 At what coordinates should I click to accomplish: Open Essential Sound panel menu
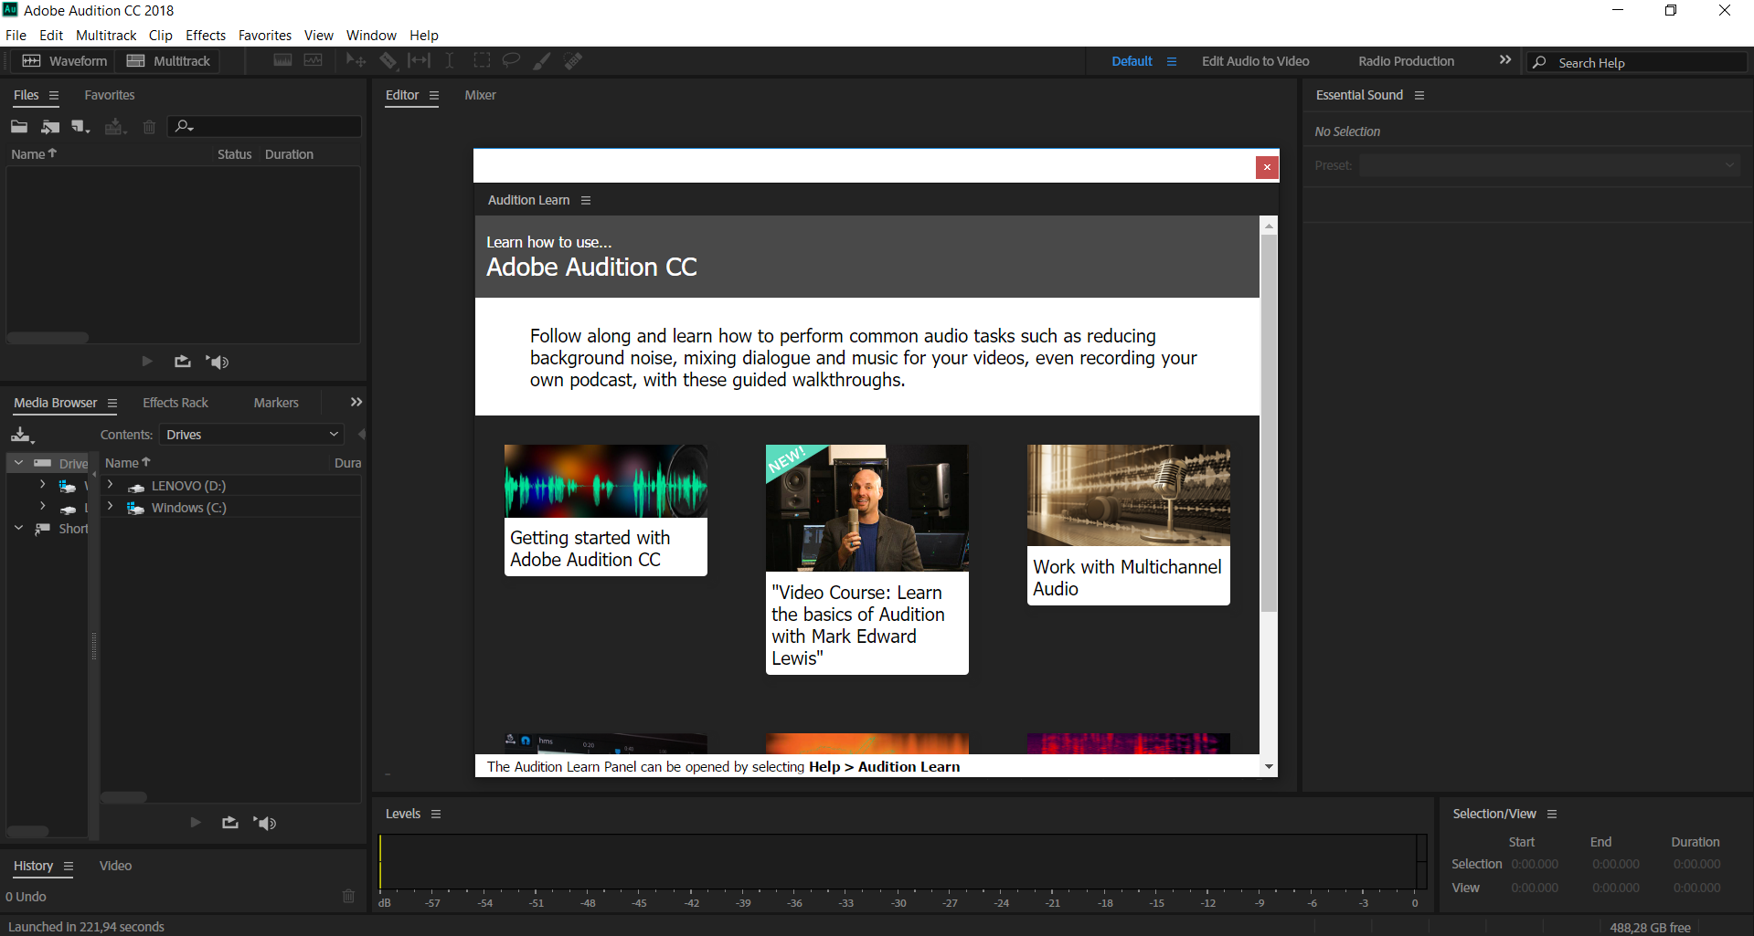point(1419,95)
